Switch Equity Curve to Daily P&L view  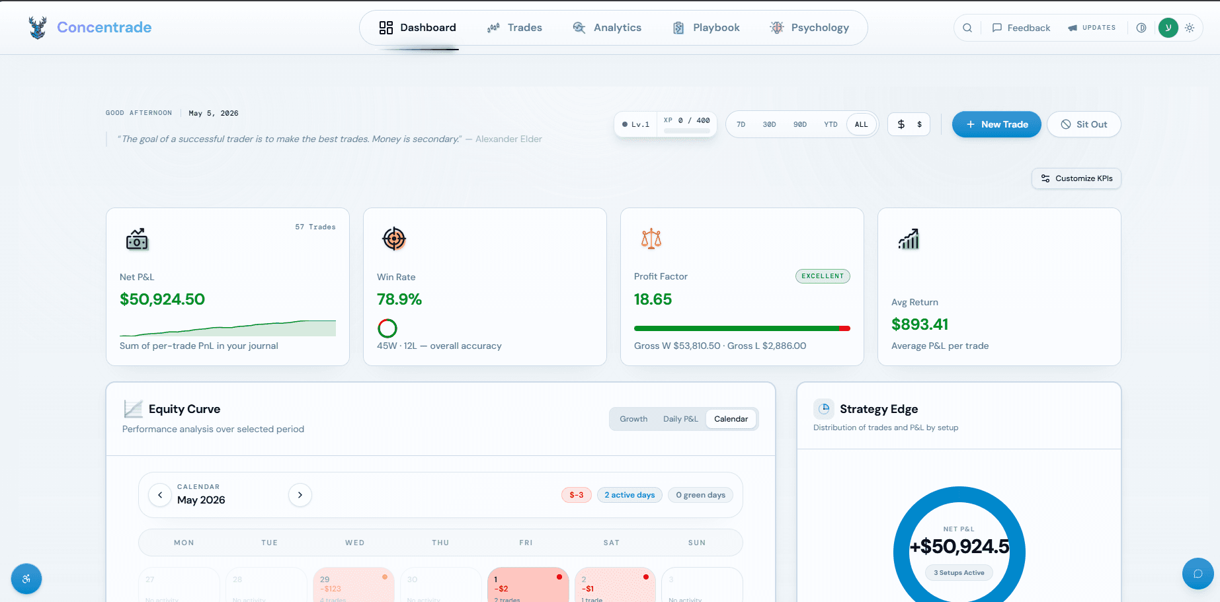click(680, 419)
